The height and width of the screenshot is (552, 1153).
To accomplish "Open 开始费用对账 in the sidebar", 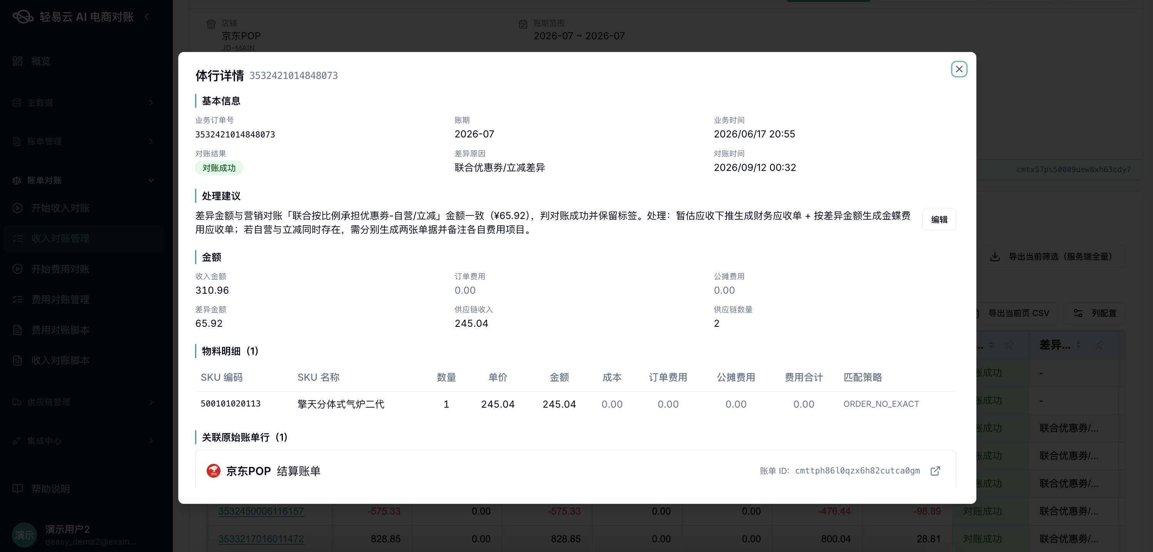I will click(84, 269).
